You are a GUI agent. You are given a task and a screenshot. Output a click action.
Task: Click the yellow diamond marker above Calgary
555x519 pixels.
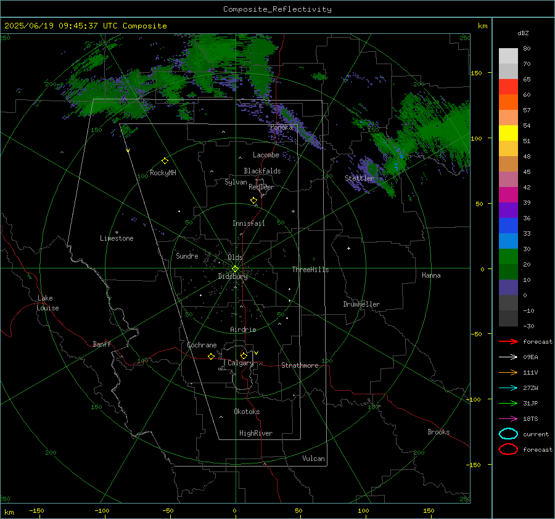click(244, 355)
